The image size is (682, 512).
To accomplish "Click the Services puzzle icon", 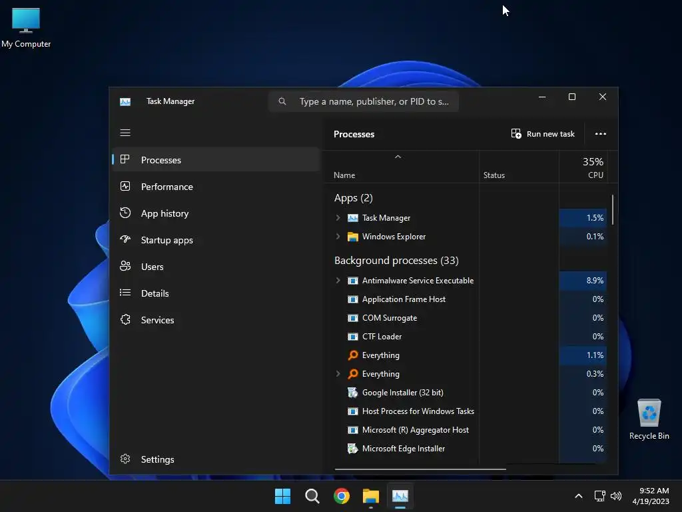I will click(x=125, y=319).
